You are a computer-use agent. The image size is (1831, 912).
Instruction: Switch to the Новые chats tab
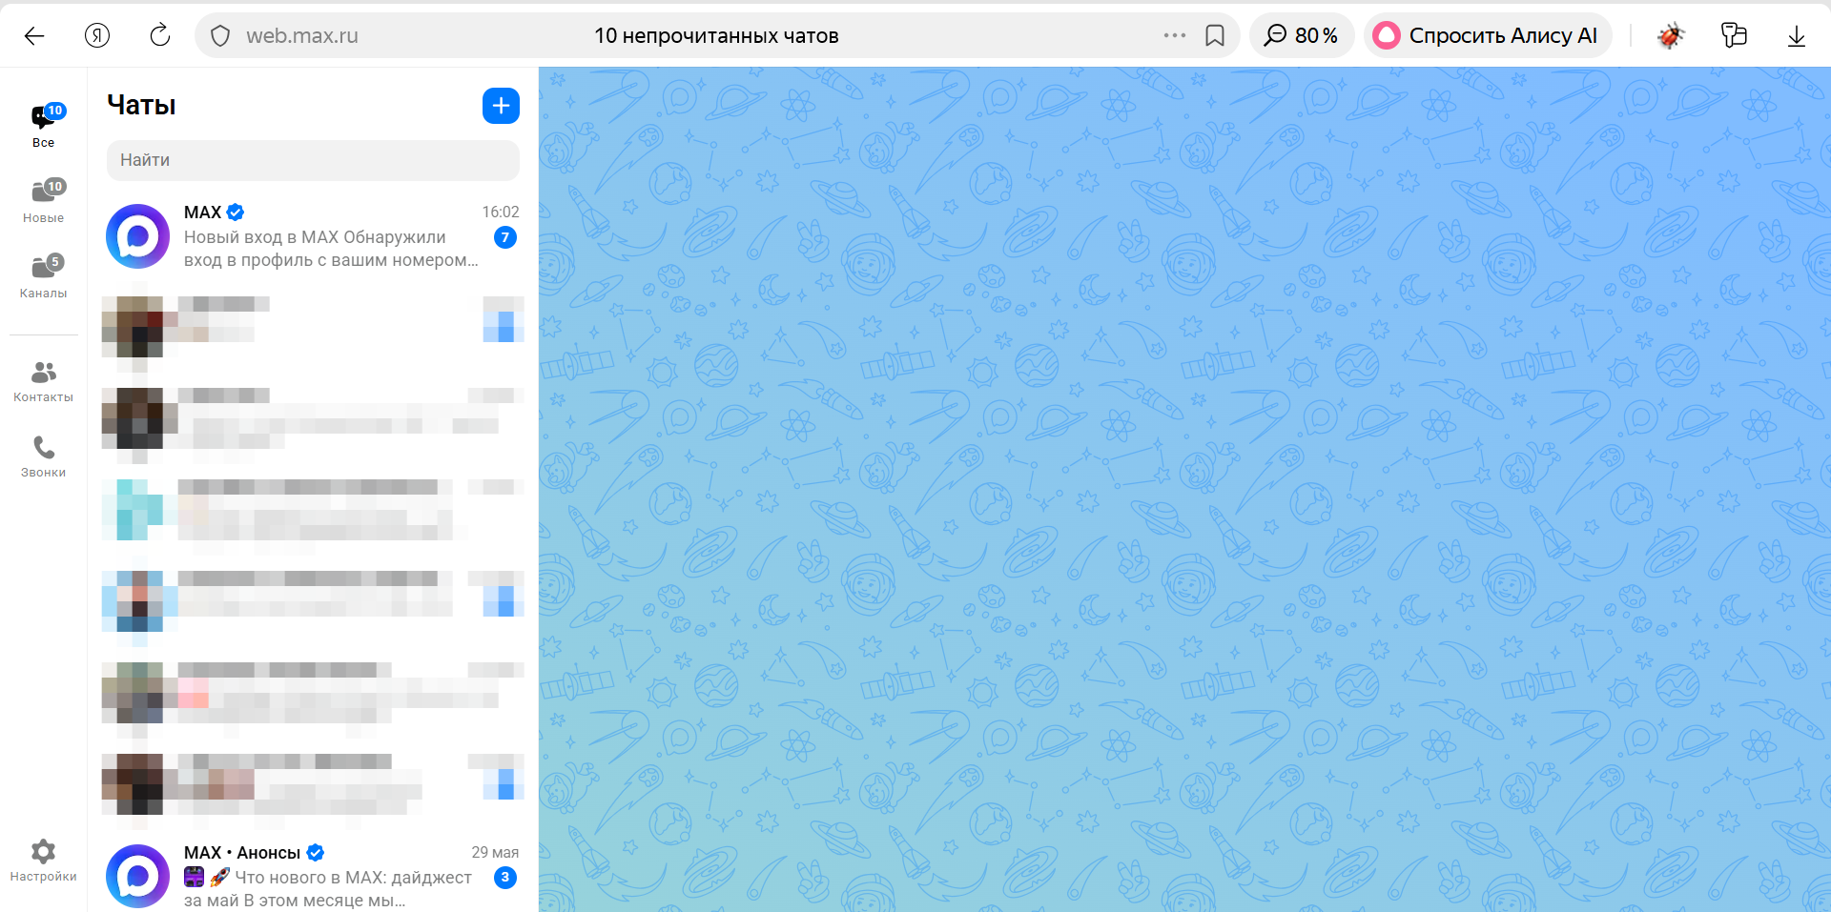pos(44,201)
